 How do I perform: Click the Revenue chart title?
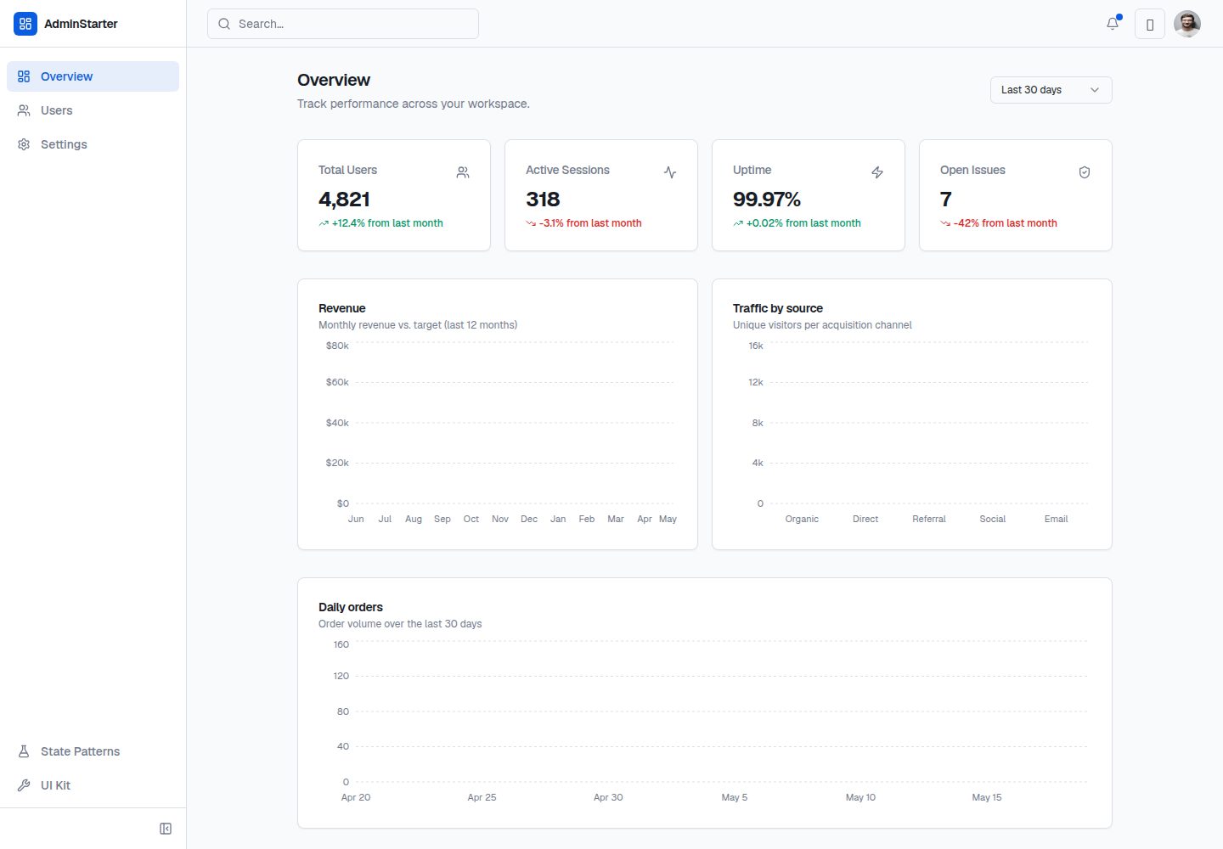(x=342, y=308)
